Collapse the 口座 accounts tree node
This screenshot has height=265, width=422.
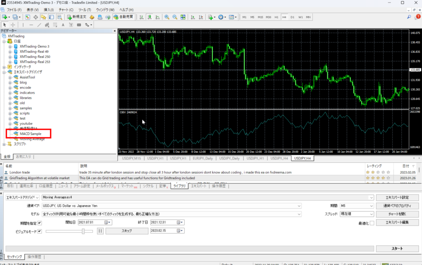pos(4,41)
